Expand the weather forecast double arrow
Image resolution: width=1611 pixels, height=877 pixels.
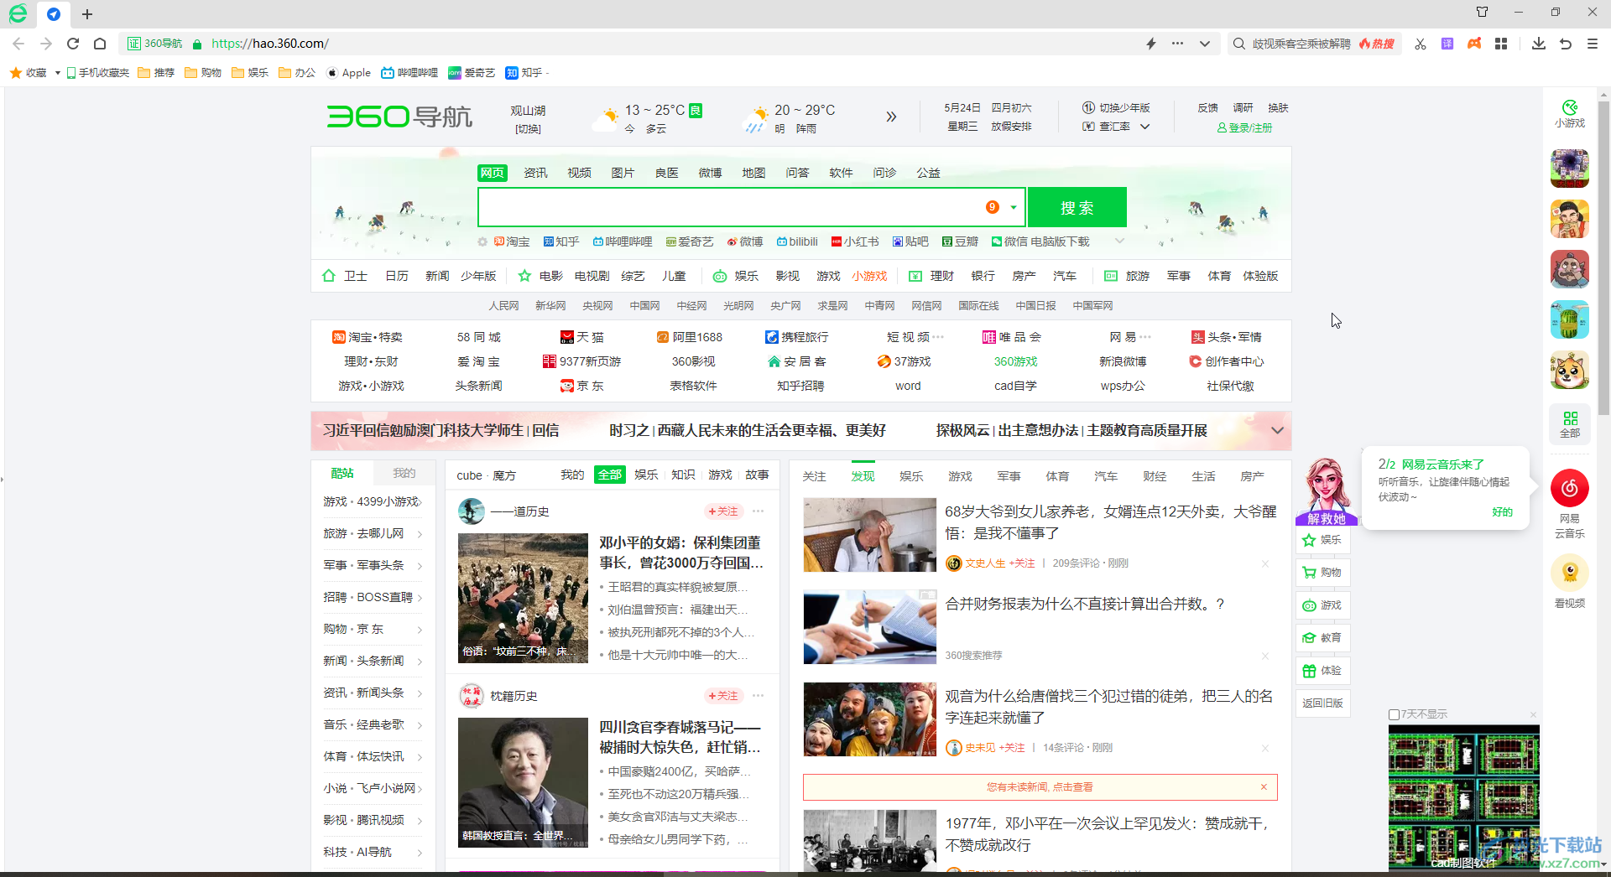coord(891,117)
